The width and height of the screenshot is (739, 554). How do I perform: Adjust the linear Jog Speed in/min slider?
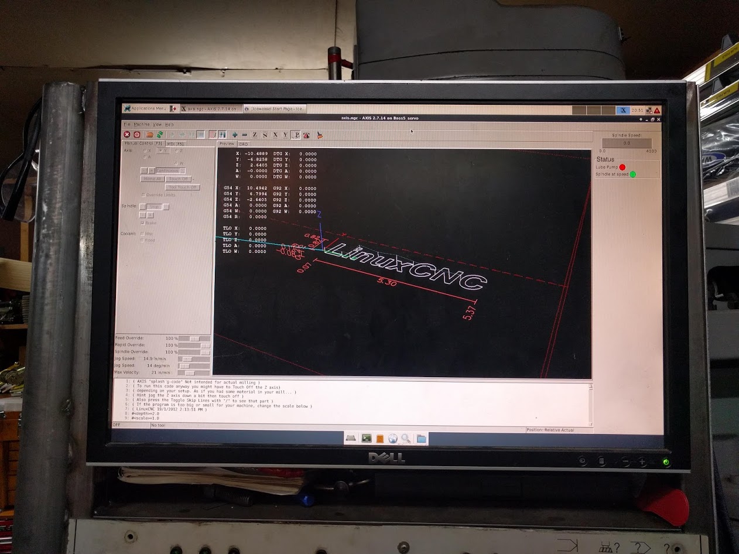[x=194, y=359]
